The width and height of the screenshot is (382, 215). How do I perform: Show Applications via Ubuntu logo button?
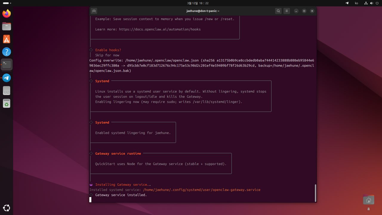(x=7, y=208)
